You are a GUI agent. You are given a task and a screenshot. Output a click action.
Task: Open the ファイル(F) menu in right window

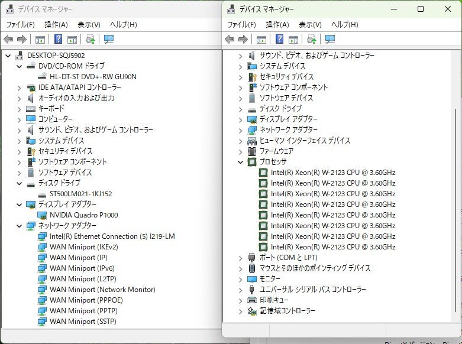(241, 25)
